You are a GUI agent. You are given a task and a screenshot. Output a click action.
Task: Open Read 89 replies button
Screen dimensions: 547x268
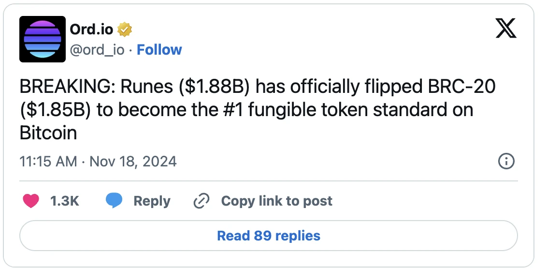[x=269, y=236]
